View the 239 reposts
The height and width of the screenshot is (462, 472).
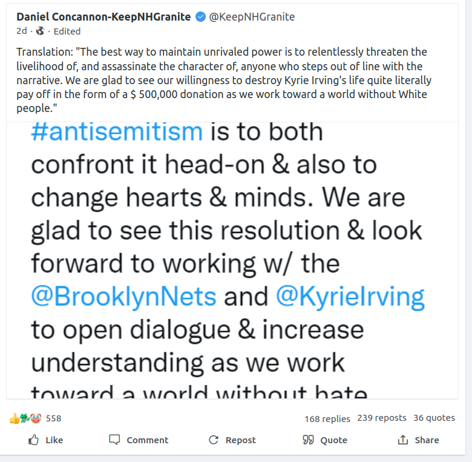click(382, 418)
